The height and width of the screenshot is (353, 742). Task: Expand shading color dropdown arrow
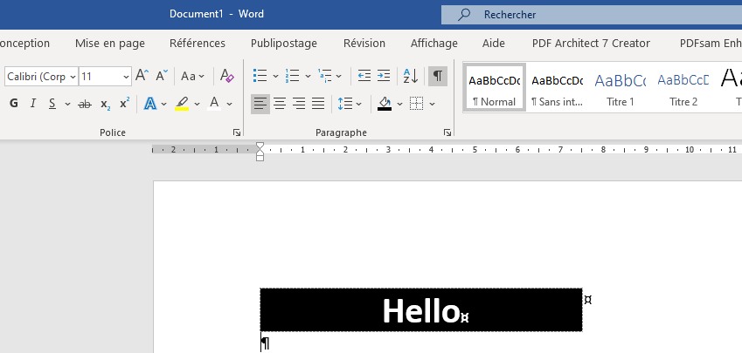[x=399, y=104]
